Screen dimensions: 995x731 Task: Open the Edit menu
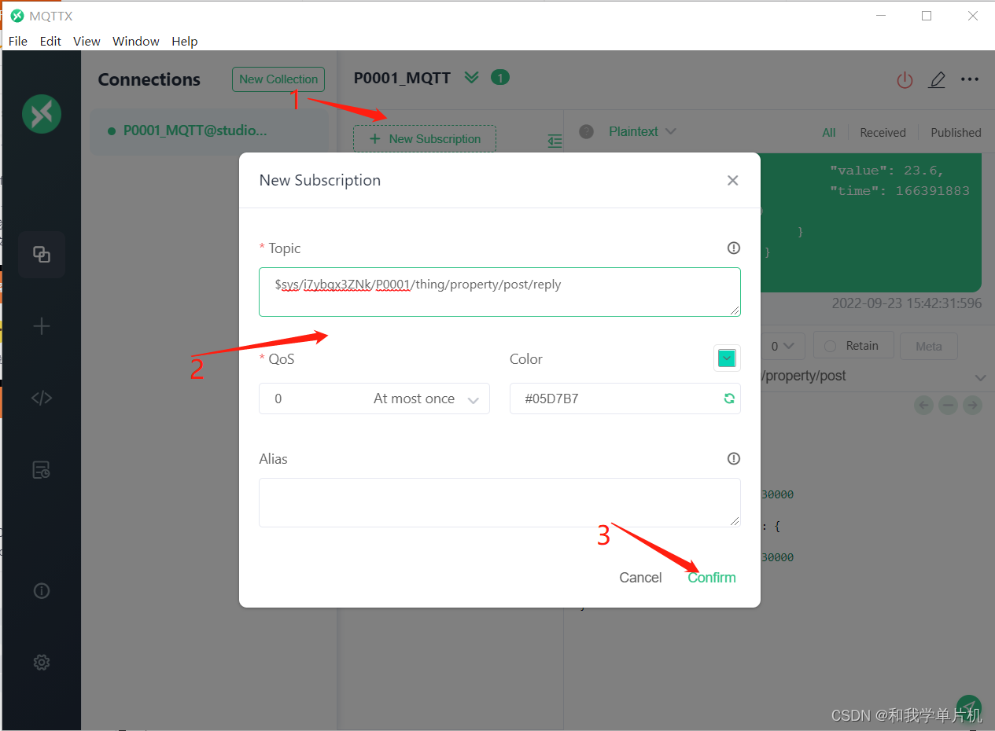[x=50, y=41]
